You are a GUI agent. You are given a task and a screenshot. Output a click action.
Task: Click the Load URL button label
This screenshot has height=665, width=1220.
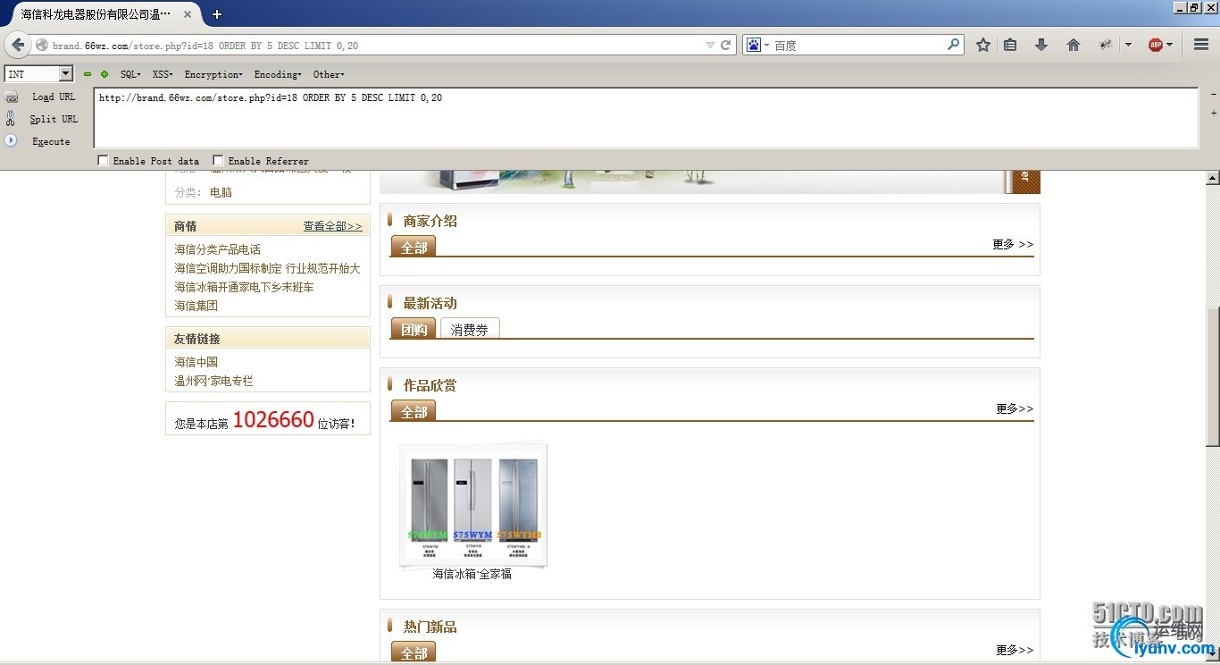pos(54,97)
